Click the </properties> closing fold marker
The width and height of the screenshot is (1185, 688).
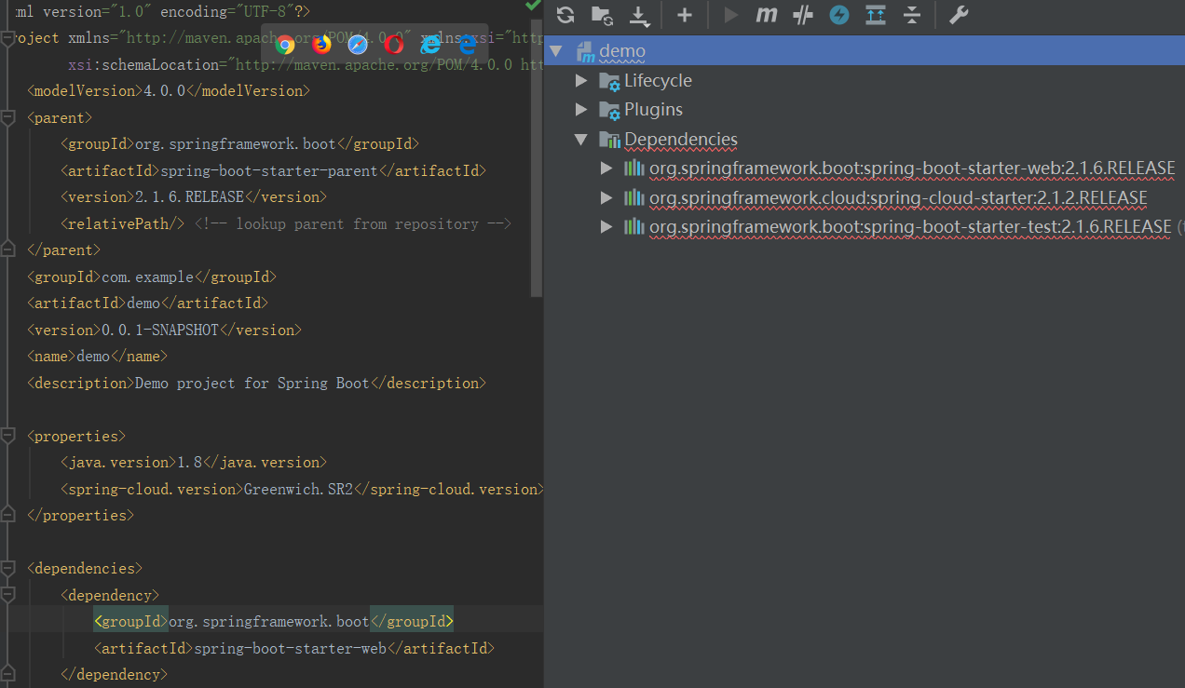tap(7, 515)
